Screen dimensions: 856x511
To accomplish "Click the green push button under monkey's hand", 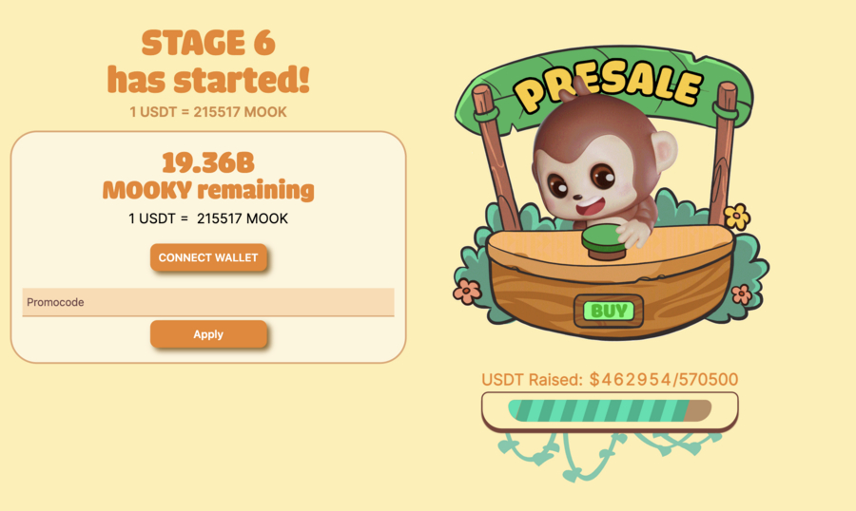I will 603,241.
